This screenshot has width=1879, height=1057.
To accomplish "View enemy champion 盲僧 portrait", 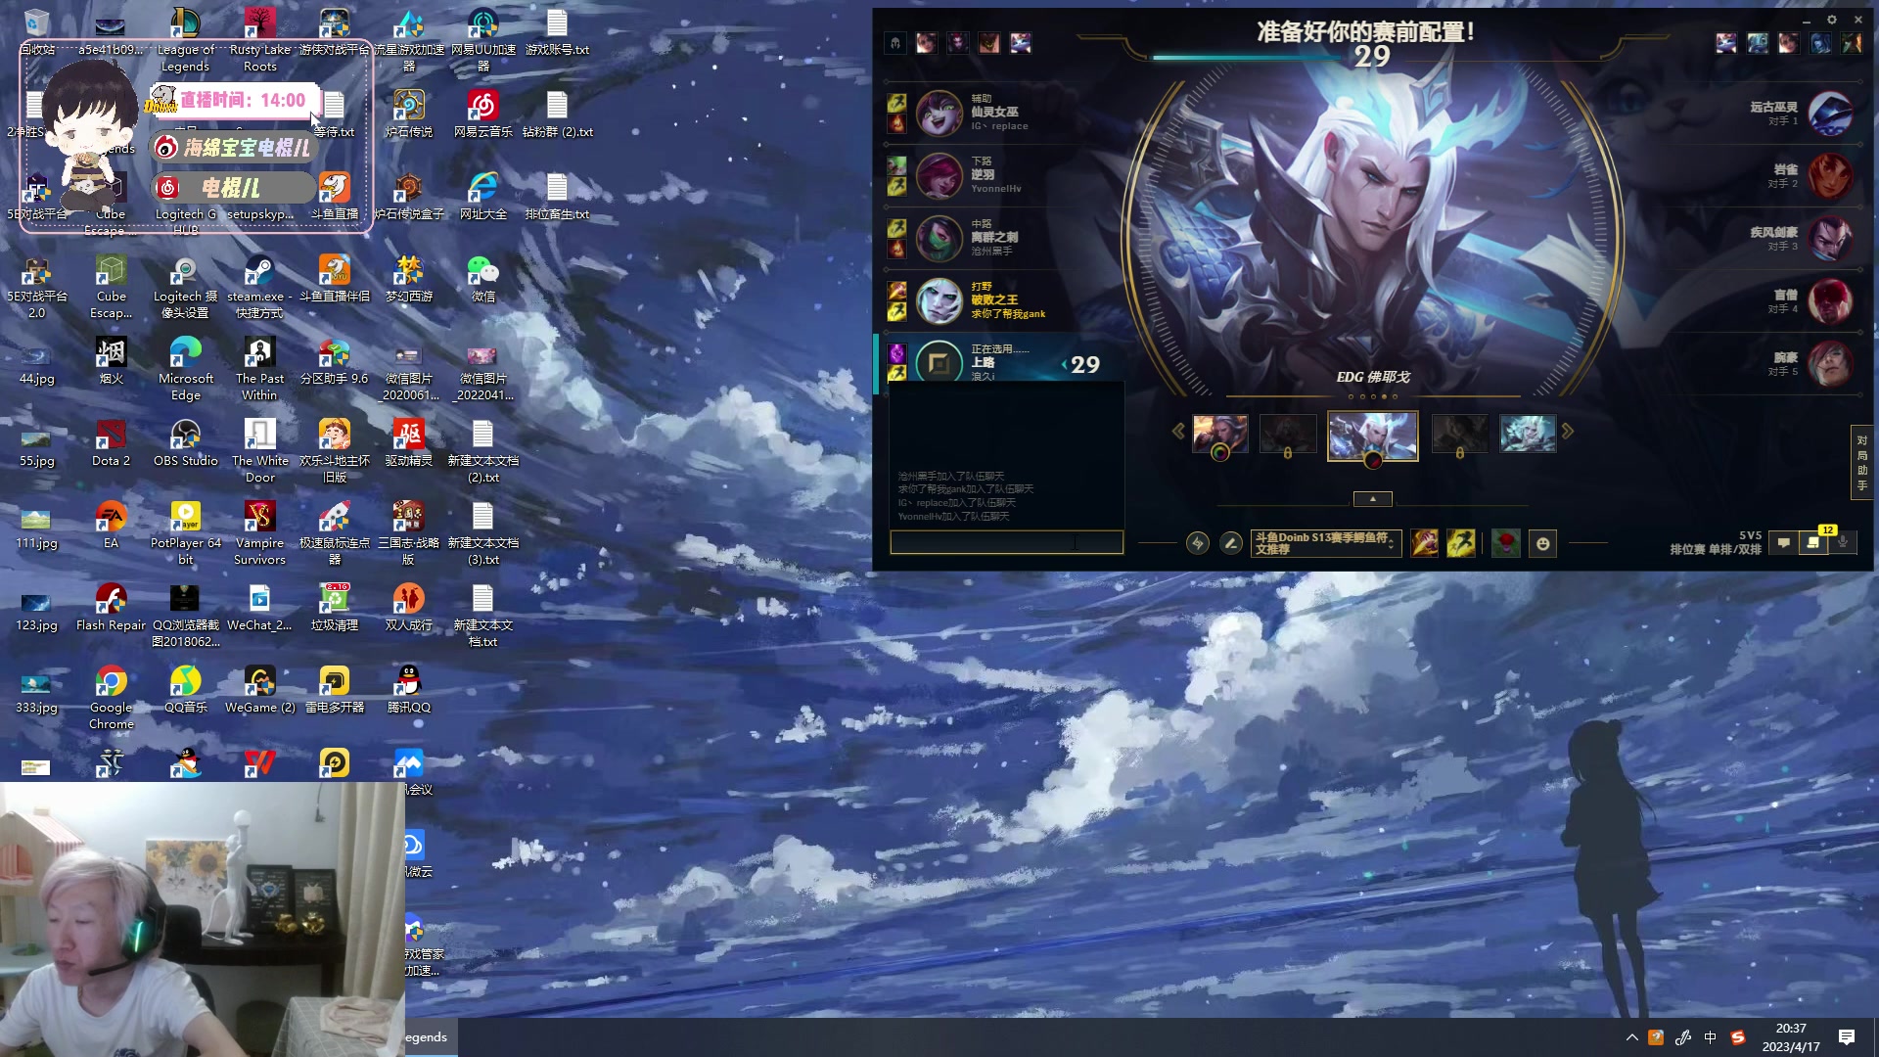I will tap(1830, 300).
